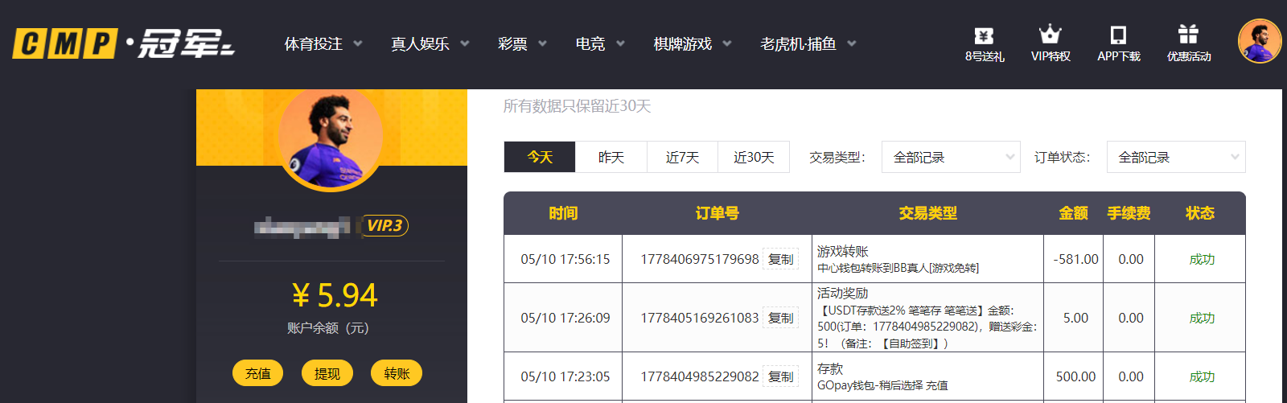
Task: Click the 交易类型 column header
Action: pyautogui.click(x=927, y=213)
